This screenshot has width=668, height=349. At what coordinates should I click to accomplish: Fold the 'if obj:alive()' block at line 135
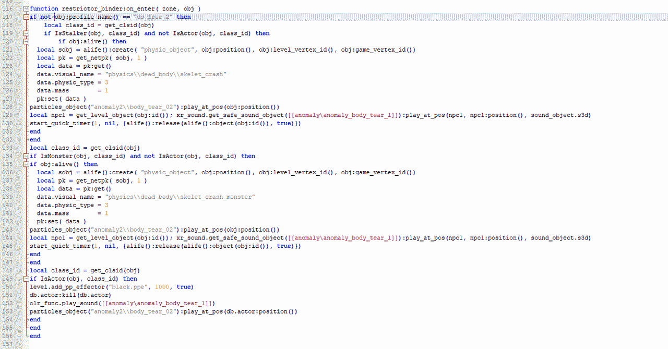coord(26,164)
